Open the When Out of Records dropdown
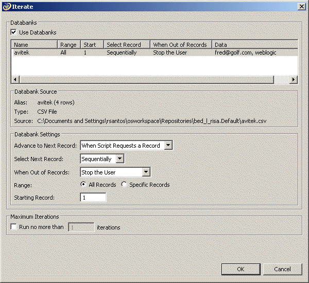Viewport: 309px width, 283px height. click(146, 172)
